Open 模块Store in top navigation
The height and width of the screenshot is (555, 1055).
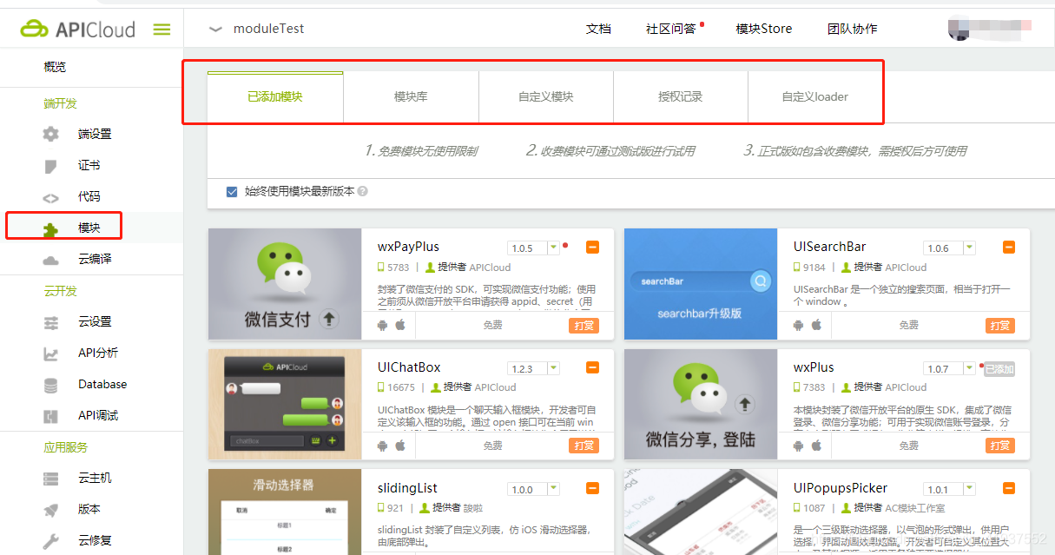[764, 29]
